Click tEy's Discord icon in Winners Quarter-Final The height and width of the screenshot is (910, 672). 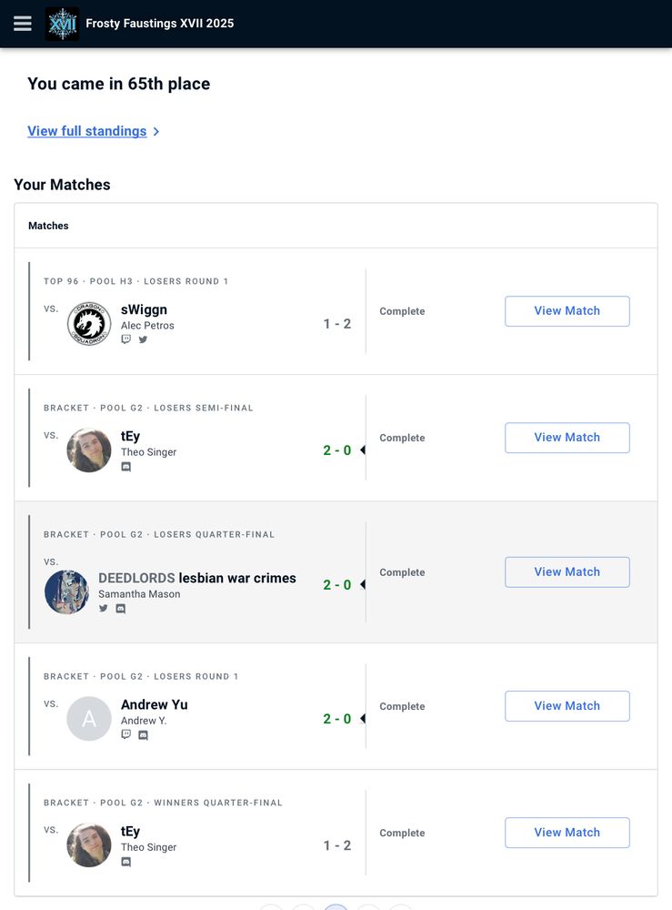[126, 862]
